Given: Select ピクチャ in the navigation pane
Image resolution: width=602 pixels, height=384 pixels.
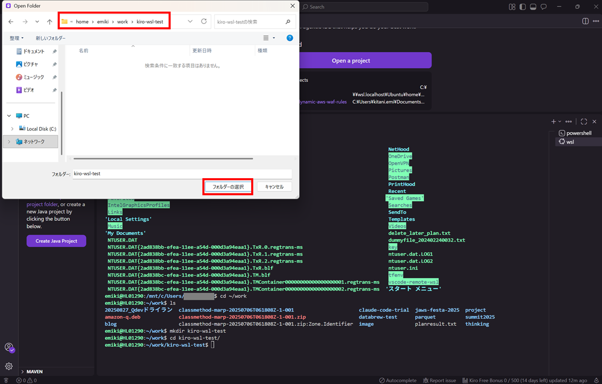Looking at the screenshot, I should tap(30, 64).
